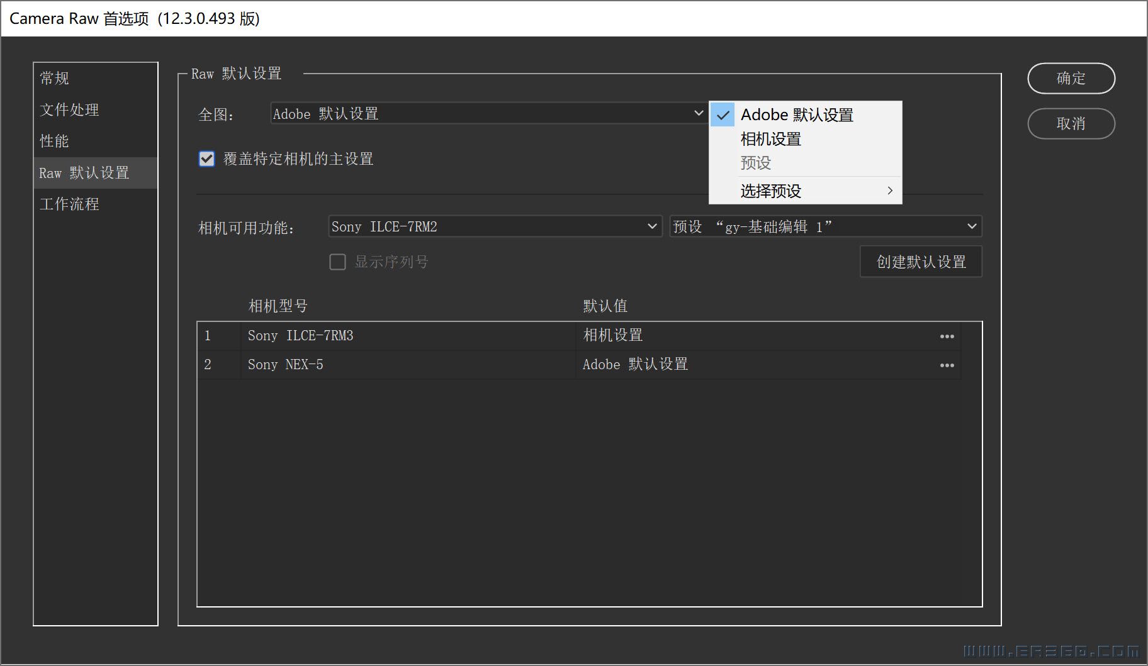
Task: Switch to 文件处理 preferences section
Action: point(96,109)
